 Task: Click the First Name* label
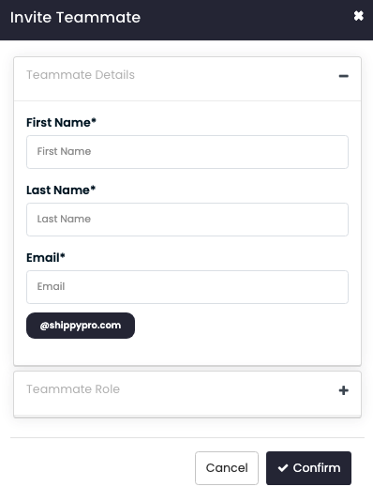[61, 123]
